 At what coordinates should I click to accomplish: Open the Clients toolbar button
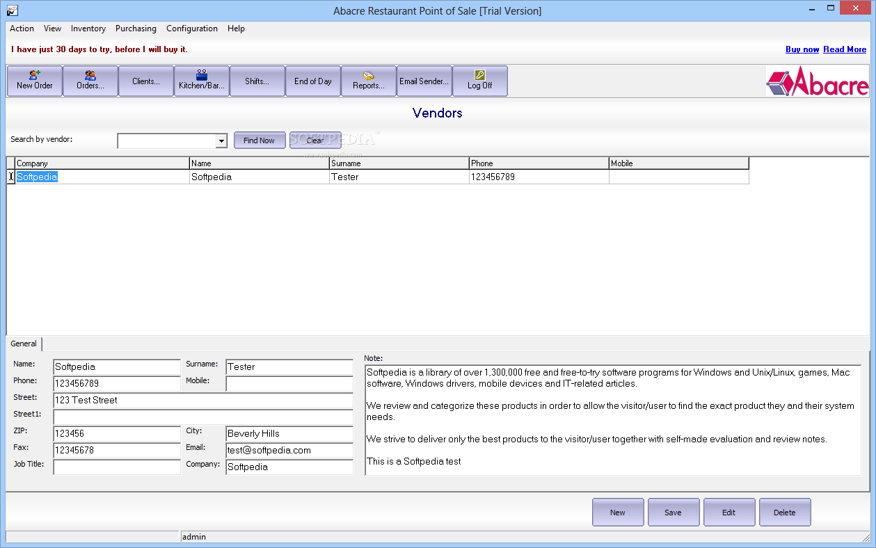click(x=146, y=81)
